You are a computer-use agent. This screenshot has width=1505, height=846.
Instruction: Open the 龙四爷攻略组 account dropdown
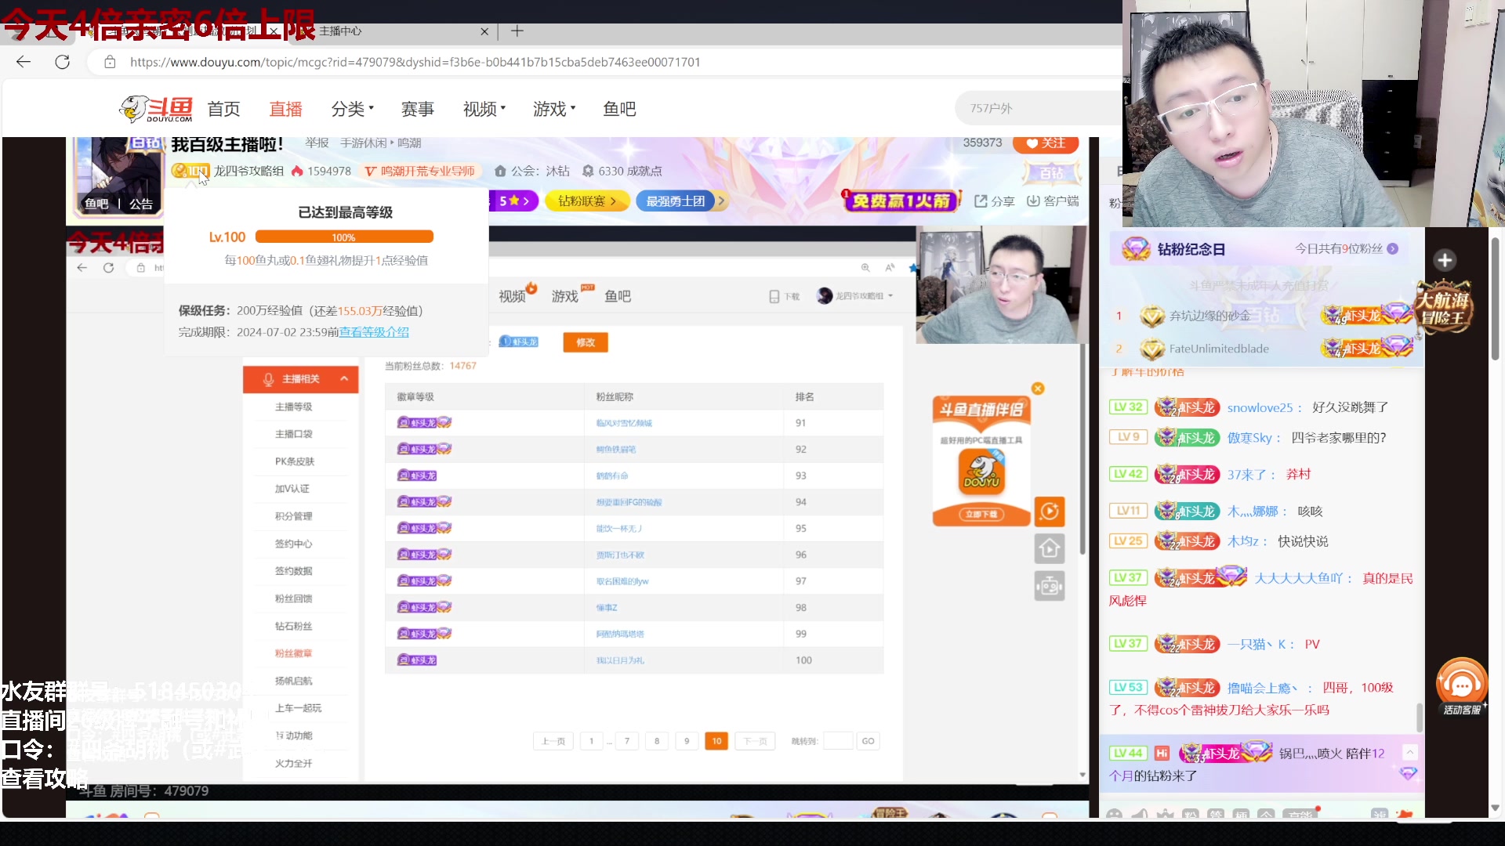click(x=855, y=296)
